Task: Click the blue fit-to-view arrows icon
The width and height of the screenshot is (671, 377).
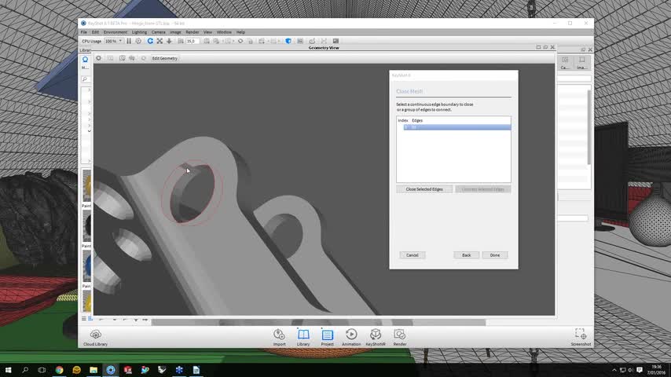Action: [159, 41]
